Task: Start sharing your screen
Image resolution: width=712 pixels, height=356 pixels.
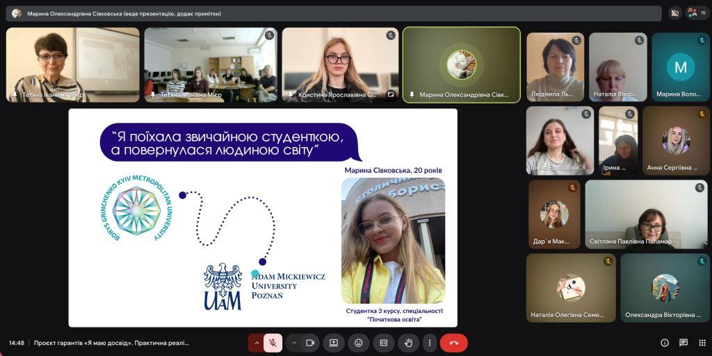Action: tap(334, 343)
